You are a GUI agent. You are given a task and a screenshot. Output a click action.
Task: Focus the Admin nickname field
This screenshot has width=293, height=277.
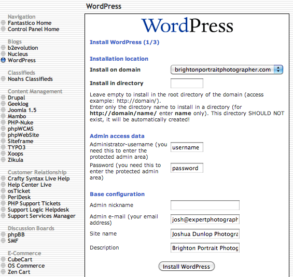pyautogui.click(x=205, y=205)
